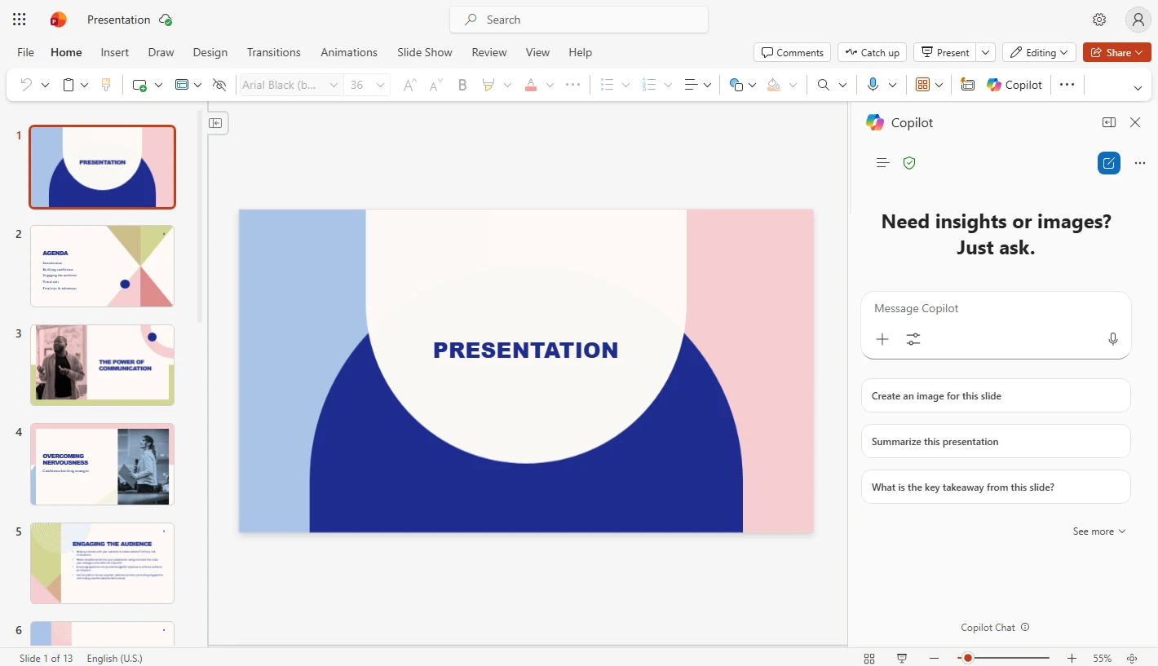Toggle Bold formatting in the ribbon
1158x666 pixels.
(x=462, y=85)
